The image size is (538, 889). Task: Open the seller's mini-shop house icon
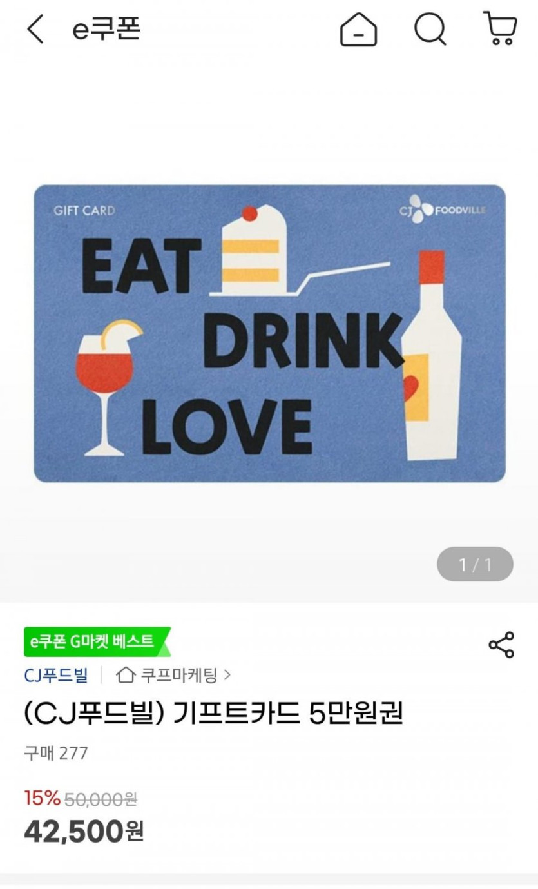tap(126, 675)
